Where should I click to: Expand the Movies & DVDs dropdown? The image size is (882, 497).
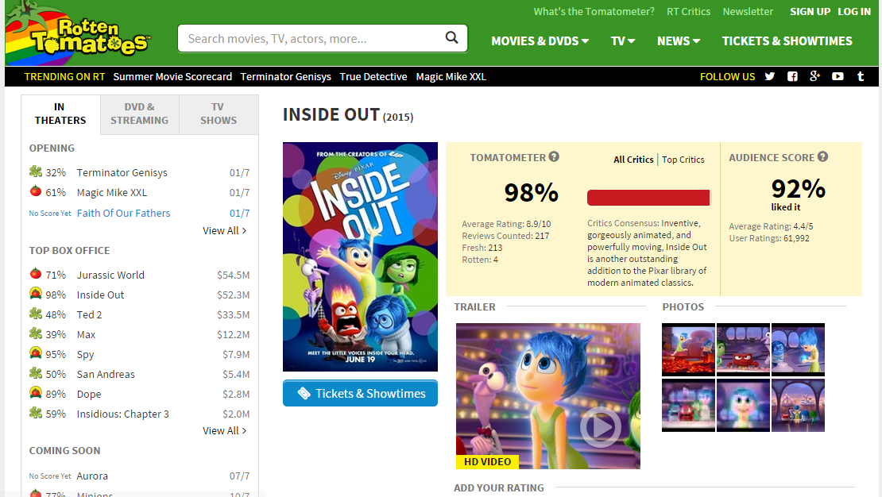pos(540,41)
